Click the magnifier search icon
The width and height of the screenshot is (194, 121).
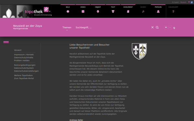[157, 27]
